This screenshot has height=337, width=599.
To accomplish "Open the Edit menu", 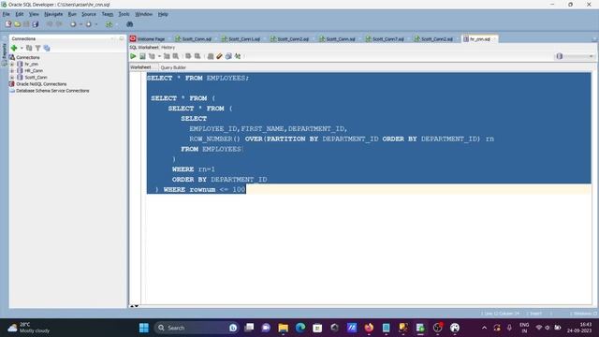I will [20, 14].
